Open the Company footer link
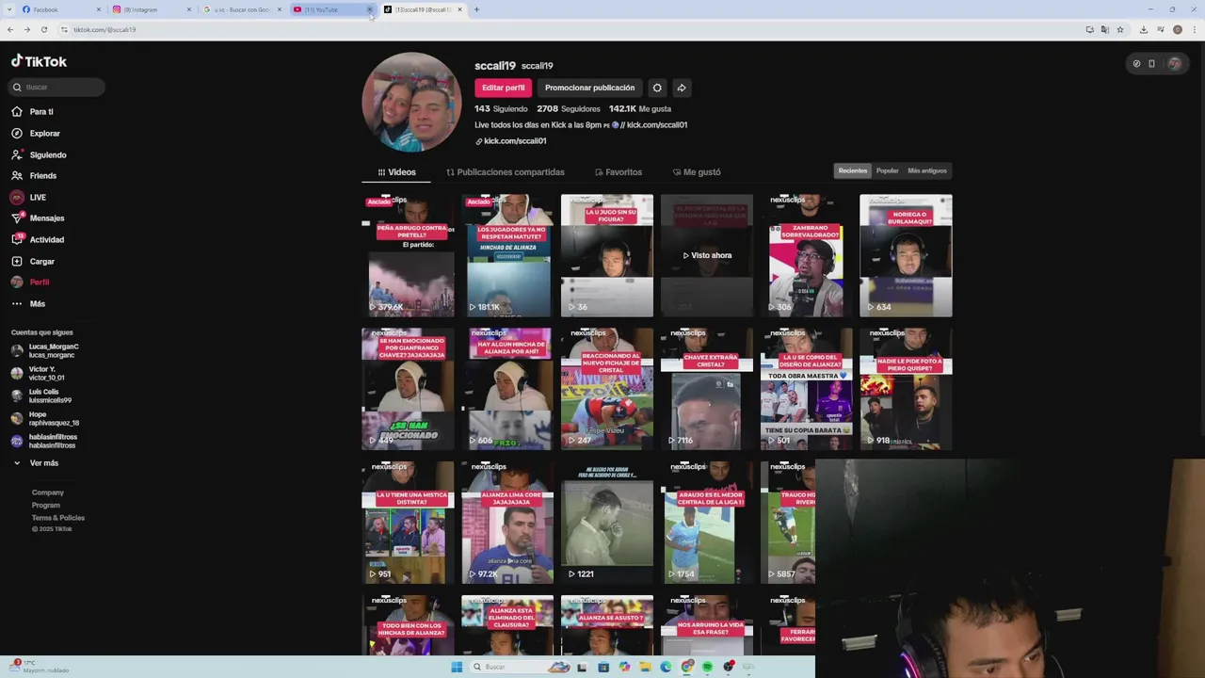 tap(48, 492)
